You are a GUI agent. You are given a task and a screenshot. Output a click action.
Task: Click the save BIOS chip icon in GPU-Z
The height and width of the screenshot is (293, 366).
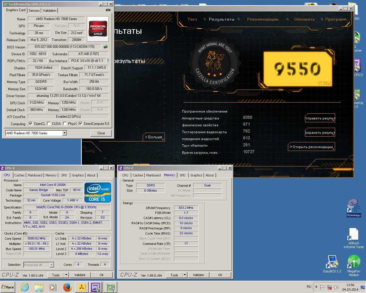pyautogui.click(x=106, y=47)
